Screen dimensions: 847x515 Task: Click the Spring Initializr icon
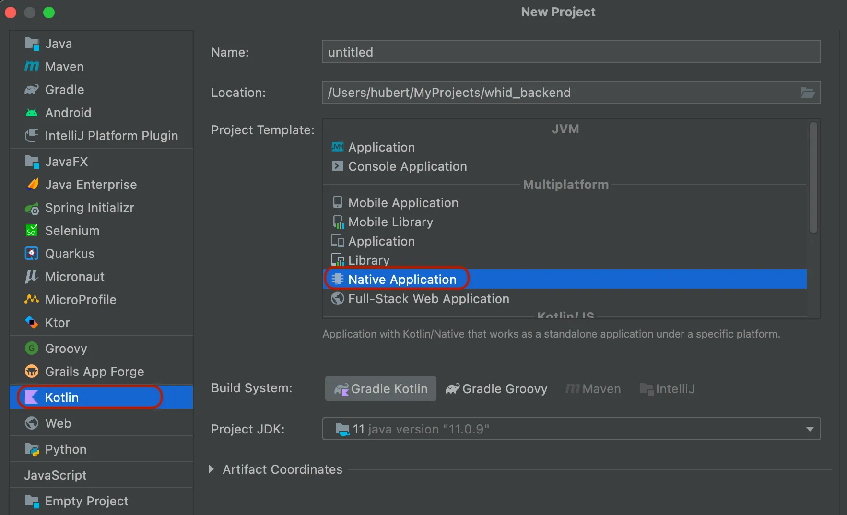click(x=32, y=208)
